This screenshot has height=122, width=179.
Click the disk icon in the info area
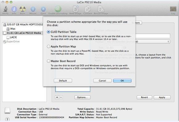7,111
